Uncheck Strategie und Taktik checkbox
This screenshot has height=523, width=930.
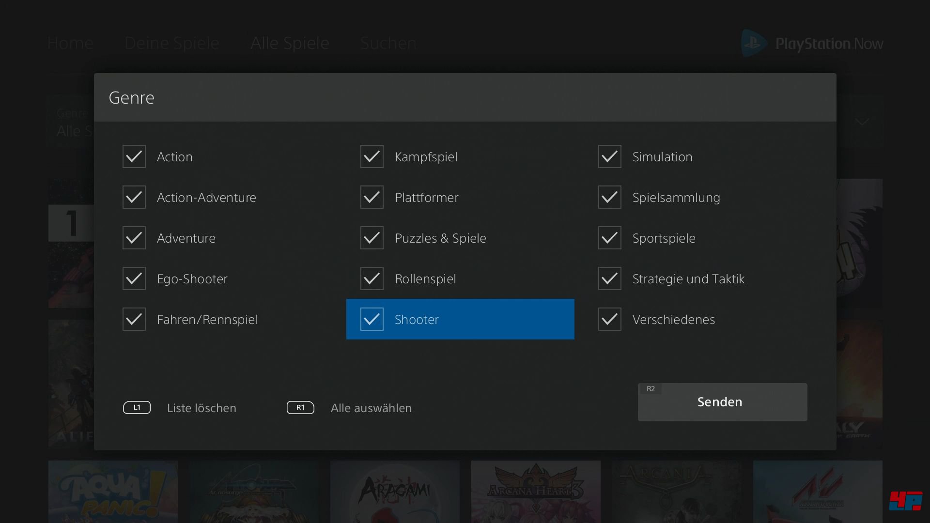[609, 279]
